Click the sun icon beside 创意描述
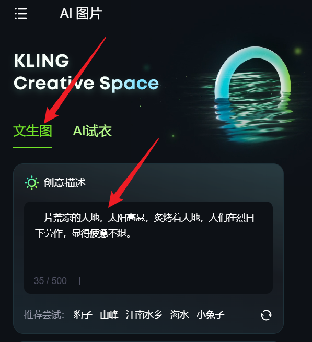The image size is (312, 342). (x=32, y=183)
